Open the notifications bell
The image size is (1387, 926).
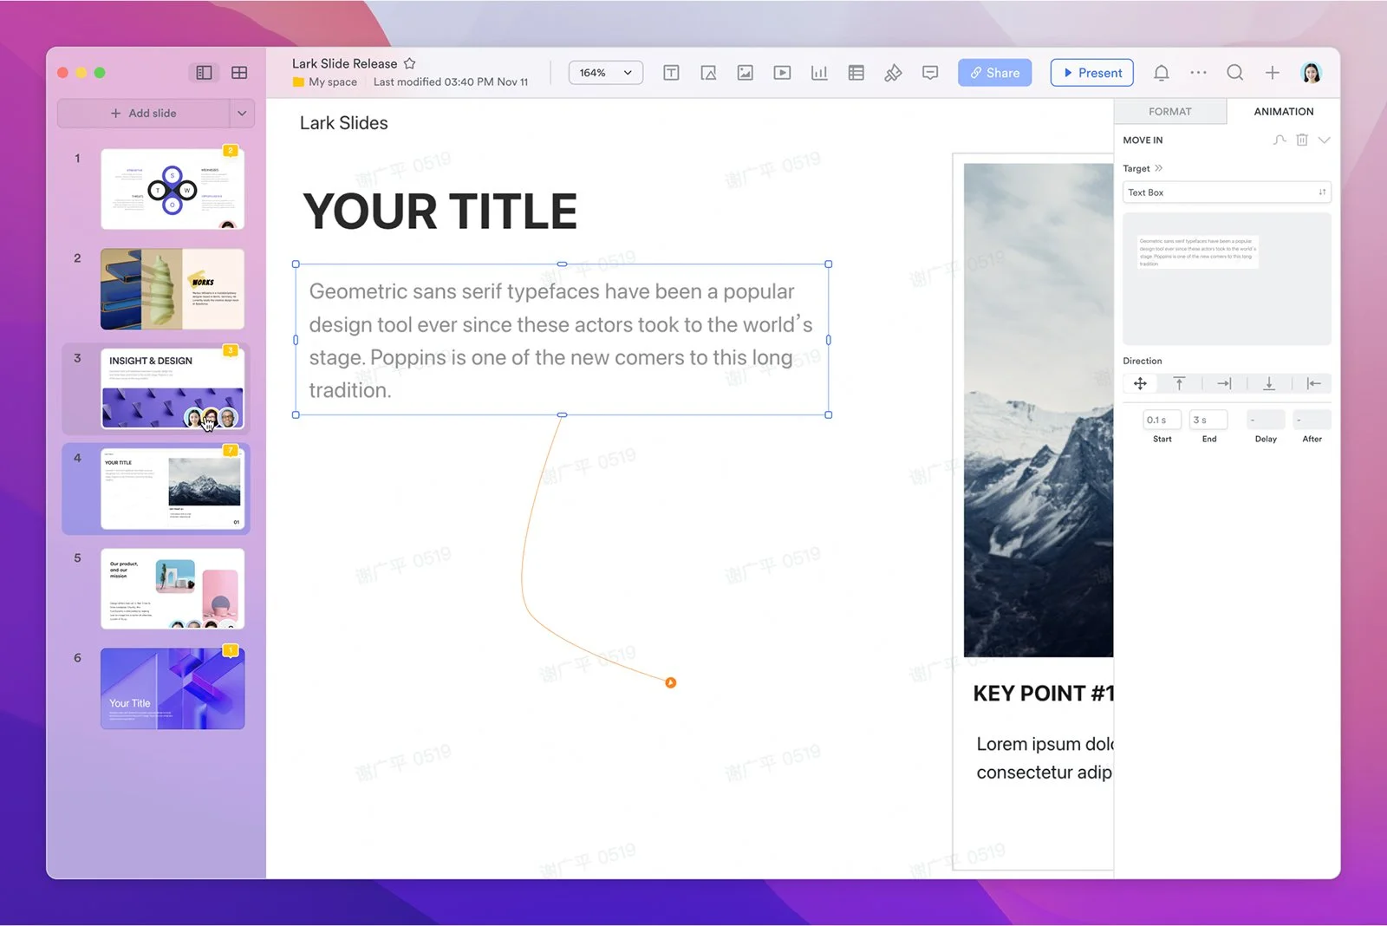[1162, 73]
